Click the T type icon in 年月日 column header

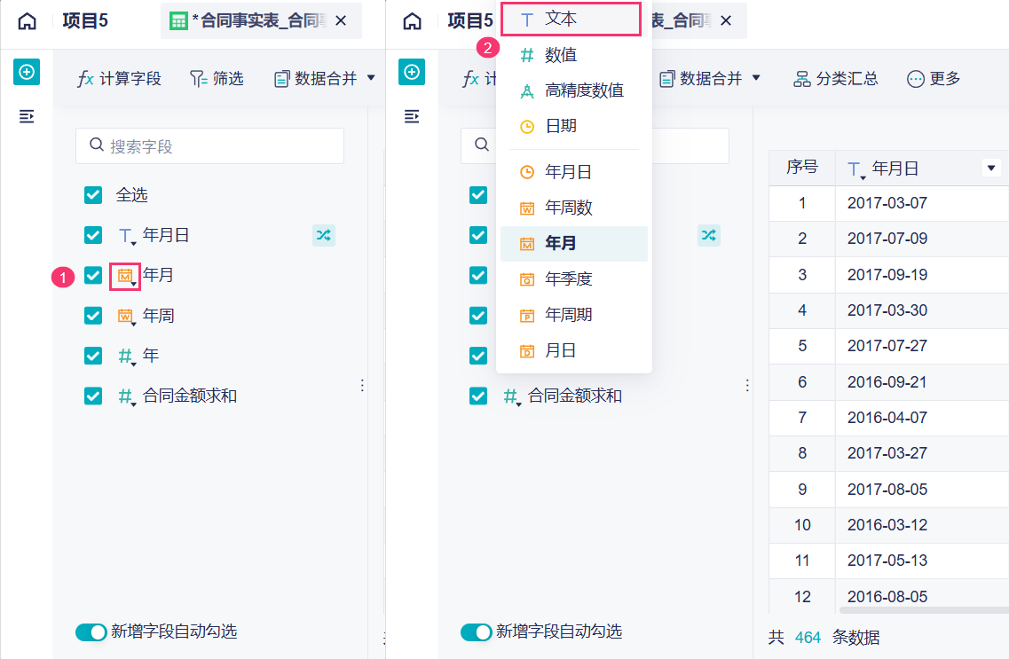pyautogui.click(x=855, y=169)
